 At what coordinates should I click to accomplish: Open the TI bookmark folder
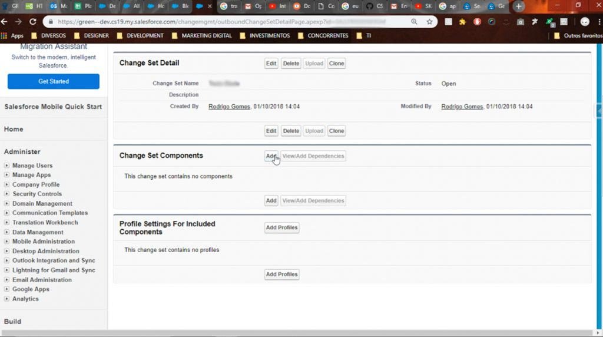point(364,36)
